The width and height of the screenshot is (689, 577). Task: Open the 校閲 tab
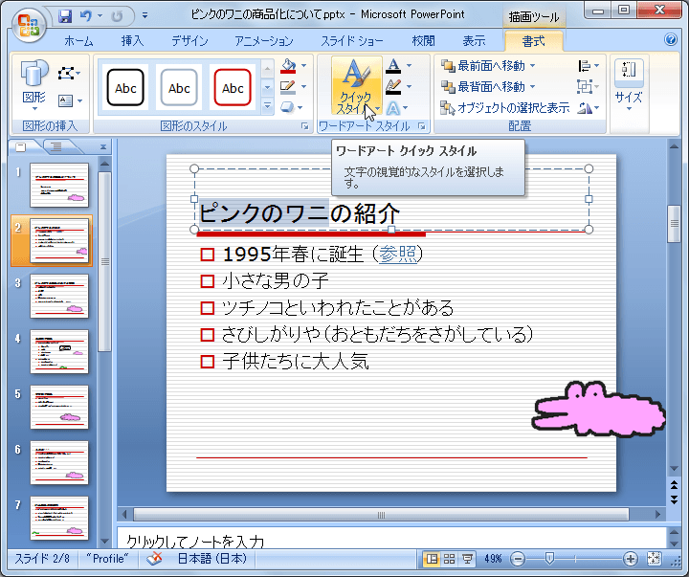424,41
